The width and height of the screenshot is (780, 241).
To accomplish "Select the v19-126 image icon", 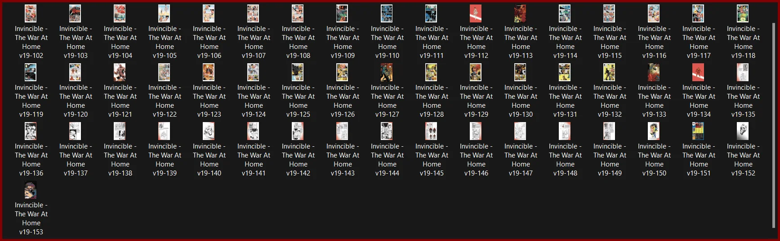I will pyautogui.click(x=342, y=72).
